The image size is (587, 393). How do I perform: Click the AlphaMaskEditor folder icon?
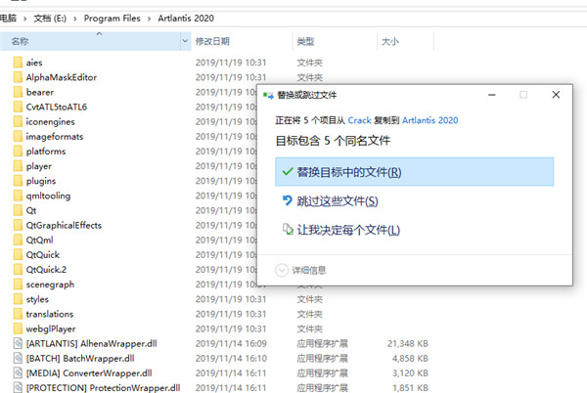point(18,77)
